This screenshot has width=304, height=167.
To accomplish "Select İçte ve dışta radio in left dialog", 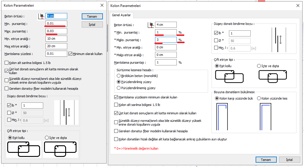I will click(47, 138).
